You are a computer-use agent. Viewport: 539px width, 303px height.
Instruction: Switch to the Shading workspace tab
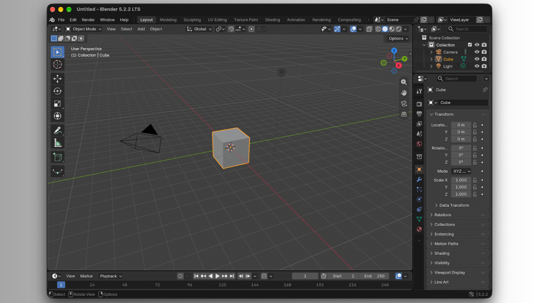click(x=273, y=20)
